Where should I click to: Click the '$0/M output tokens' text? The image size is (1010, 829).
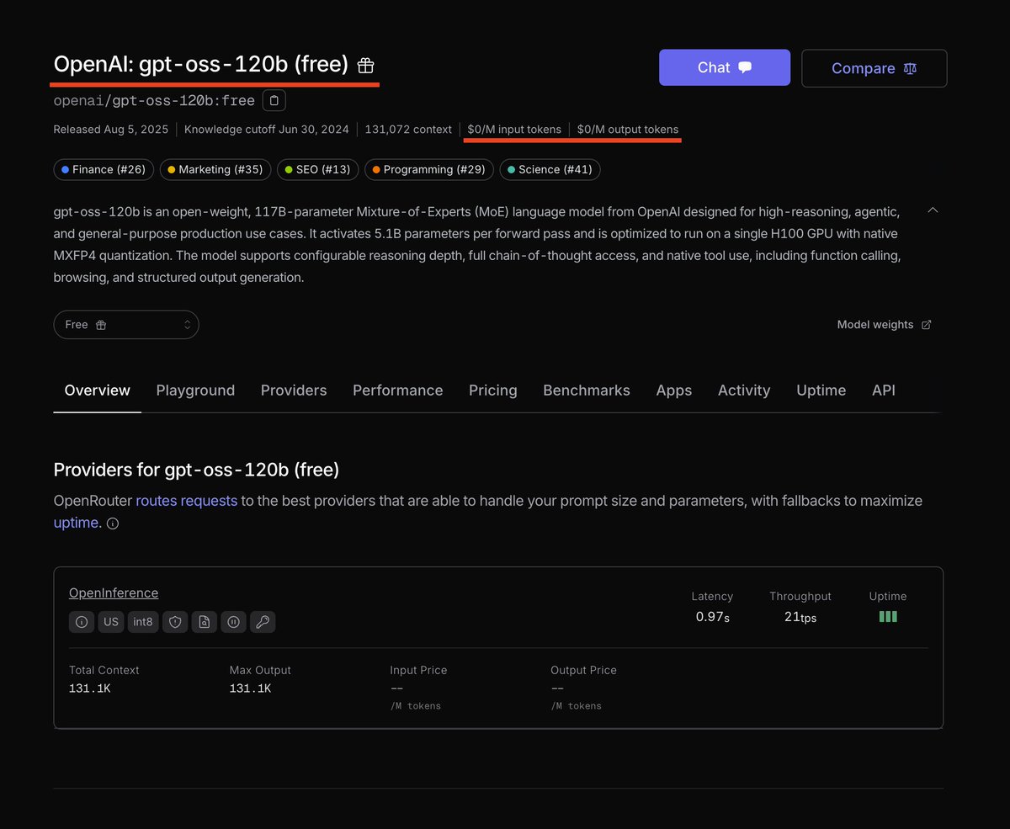628,130
